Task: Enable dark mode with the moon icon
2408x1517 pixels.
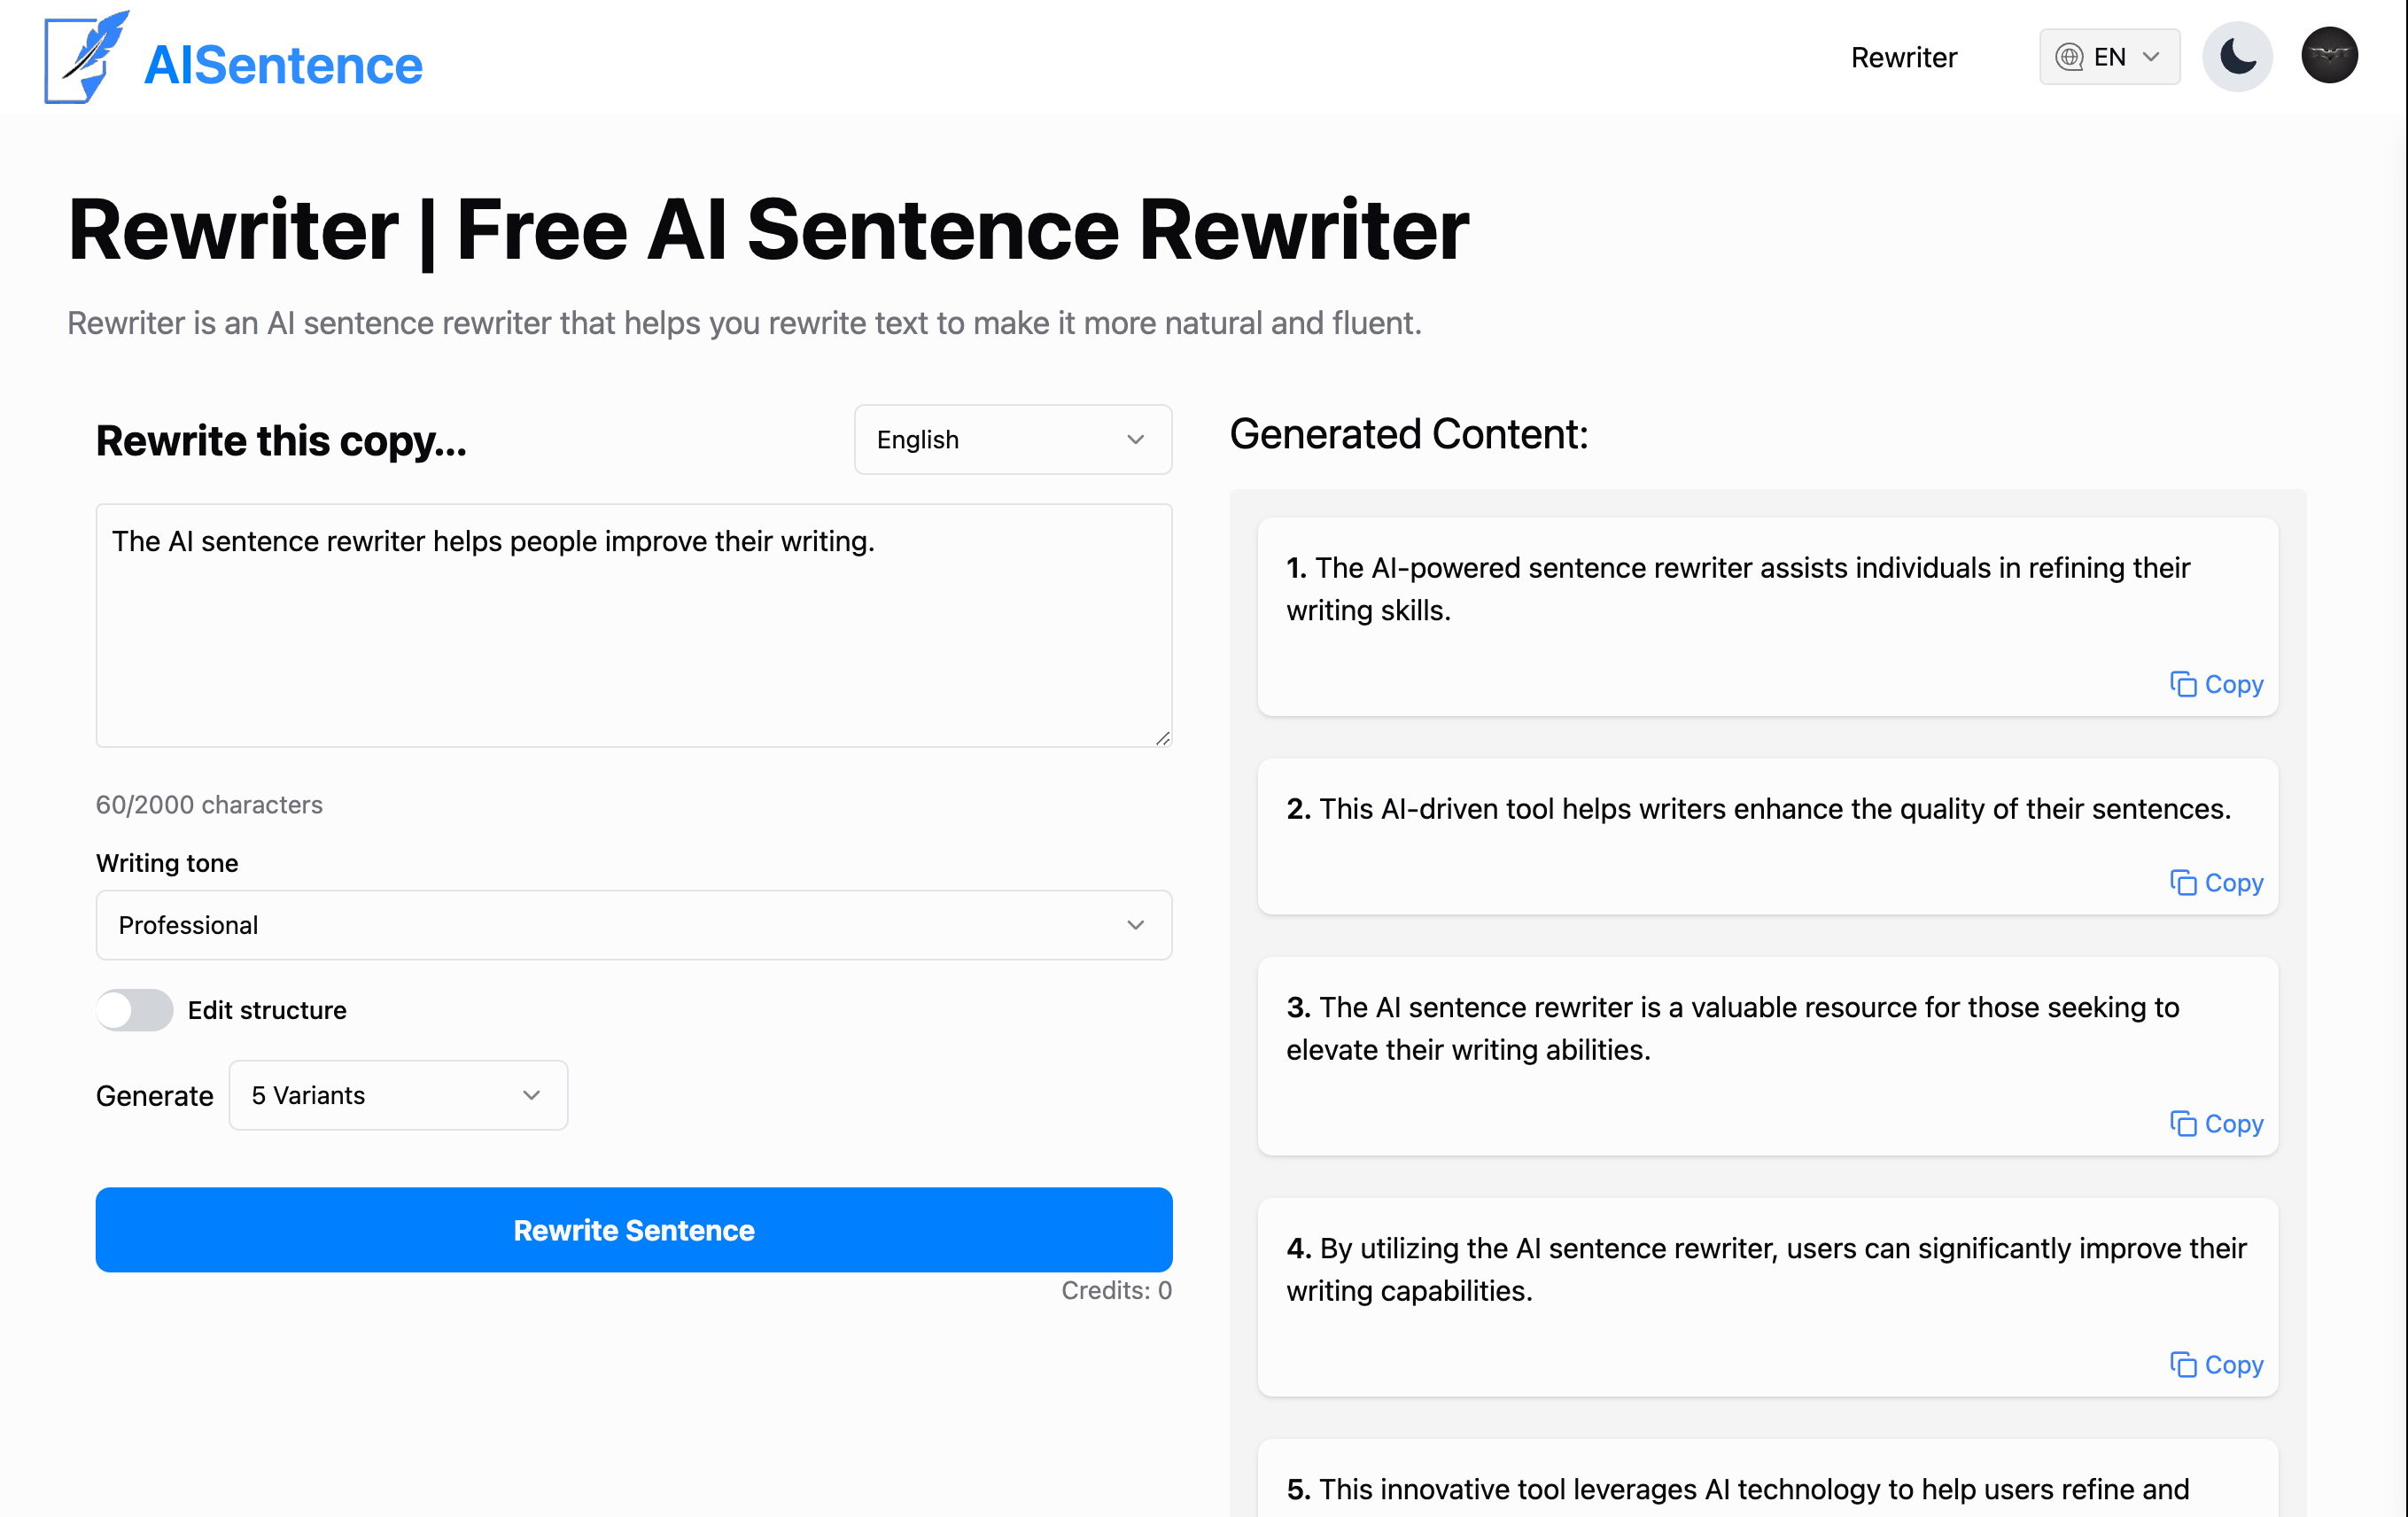Action: coord(2237,57)
